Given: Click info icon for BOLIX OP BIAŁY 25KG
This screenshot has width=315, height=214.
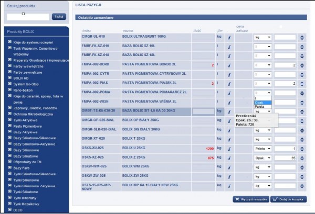Looking at the screenshot, I should [229, 121].
